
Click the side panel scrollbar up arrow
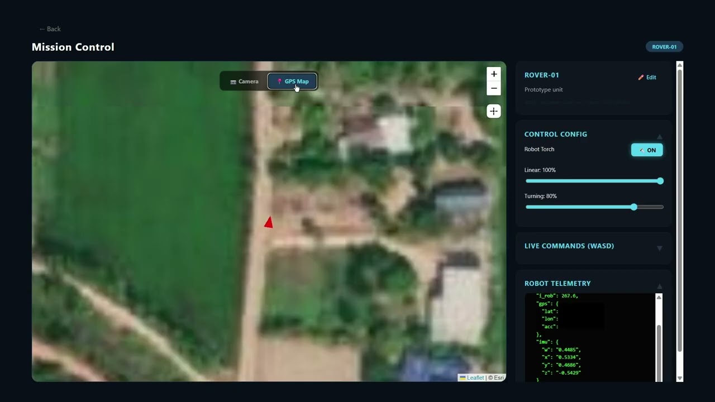click(x=680, y=65)
